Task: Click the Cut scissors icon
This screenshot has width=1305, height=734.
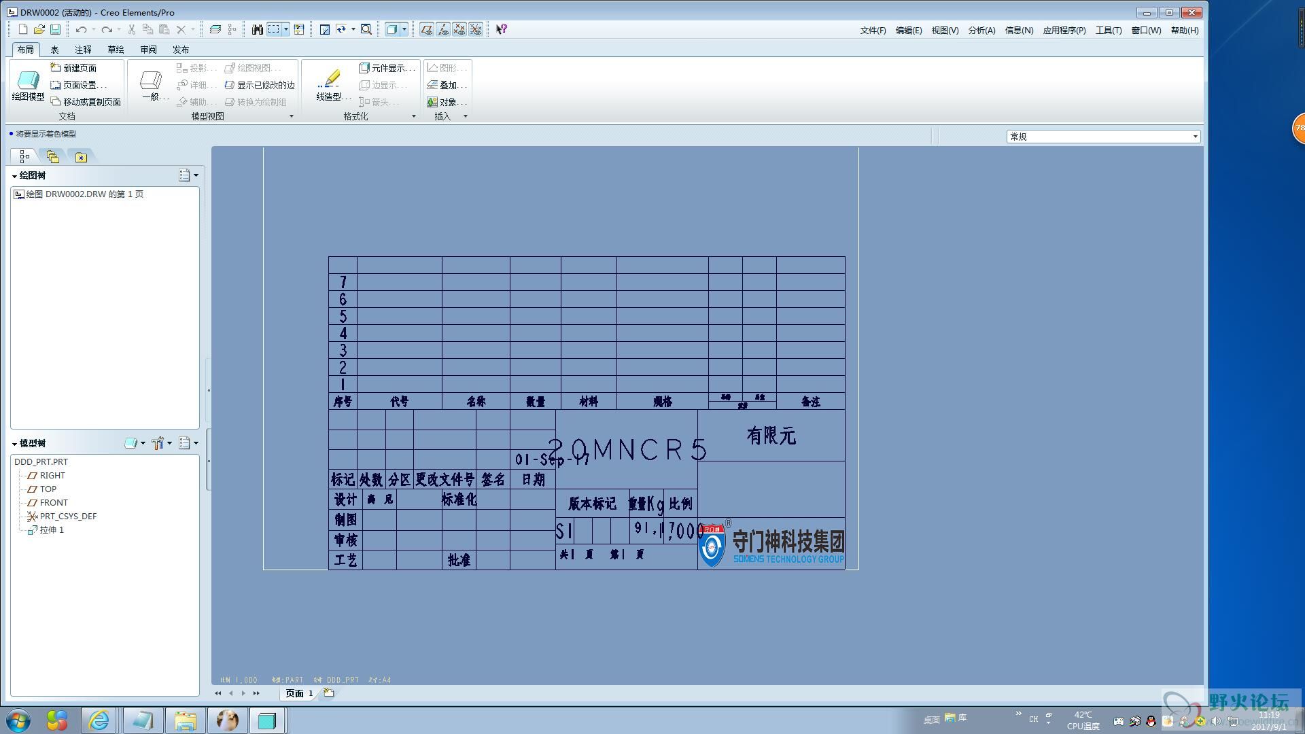Action: click(x=132, y=29)
